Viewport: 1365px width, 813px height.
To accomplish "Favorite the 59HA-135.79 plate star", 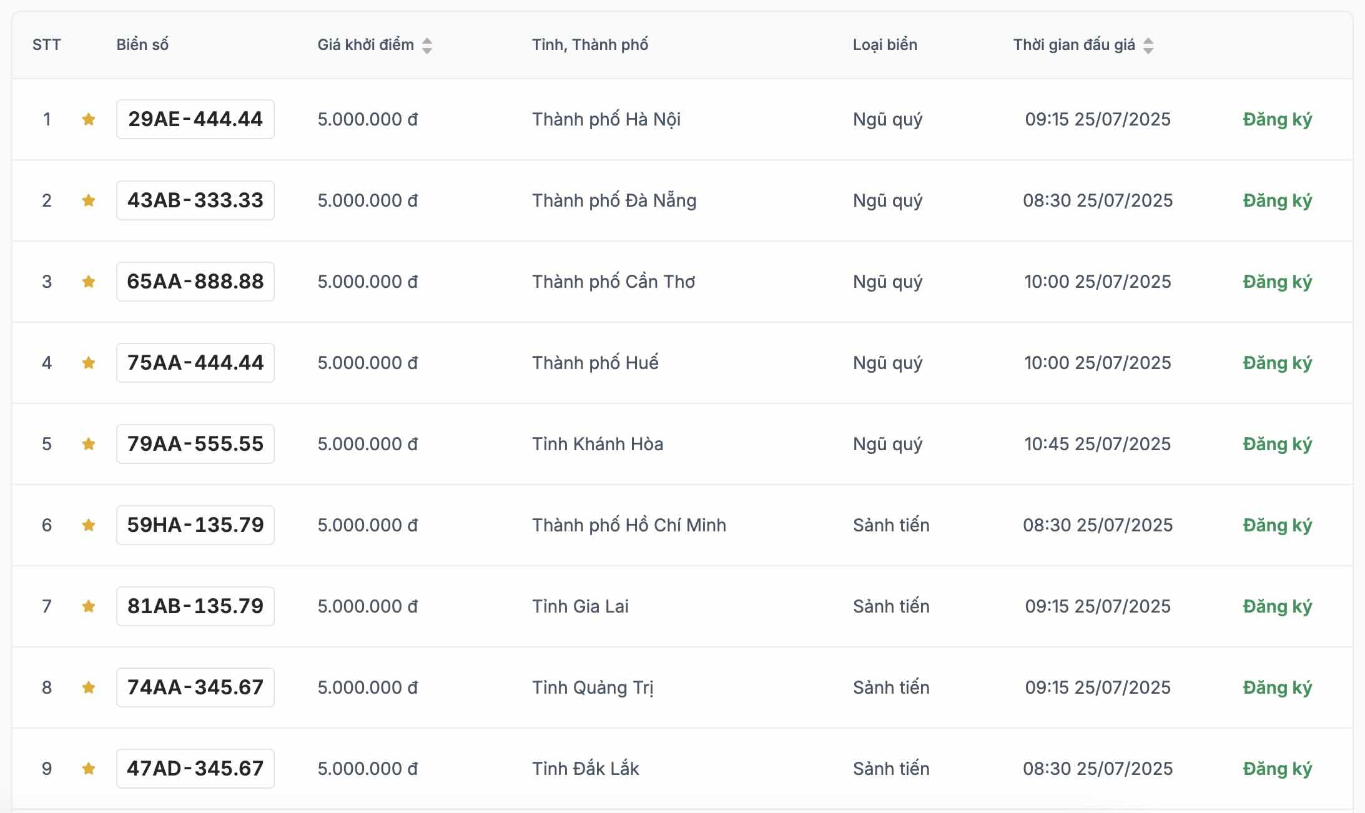I will 89,525.
